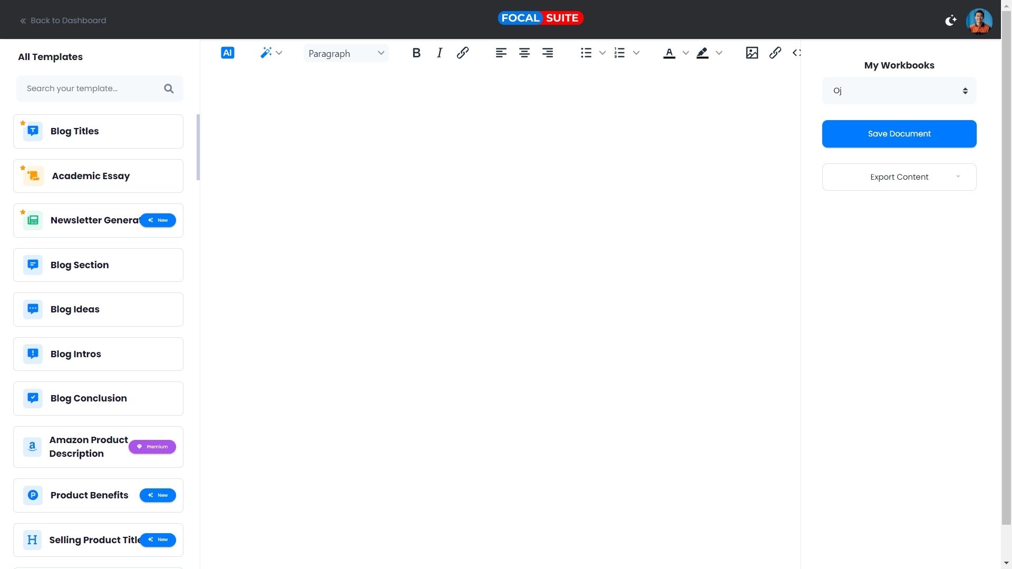Align text to the right
Screen dimensions: 1012x569
click(x=548, y=53)
